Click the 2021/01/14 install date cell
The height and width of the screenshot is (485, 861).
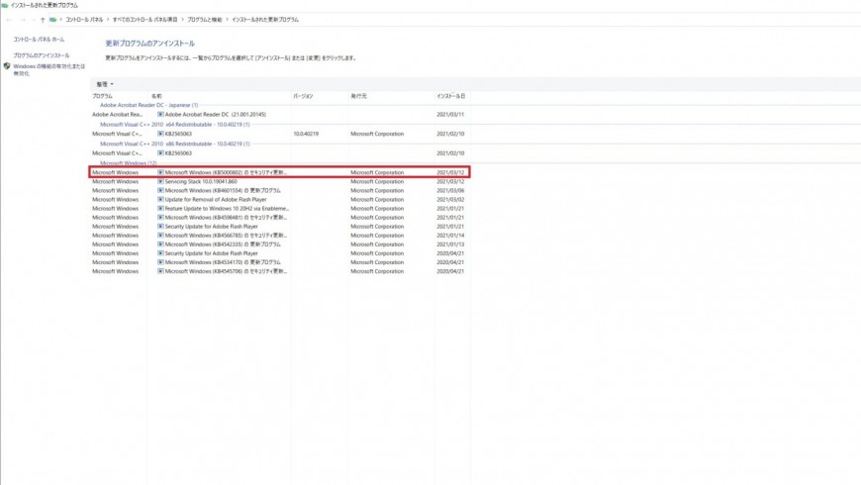tap(450, 236)
